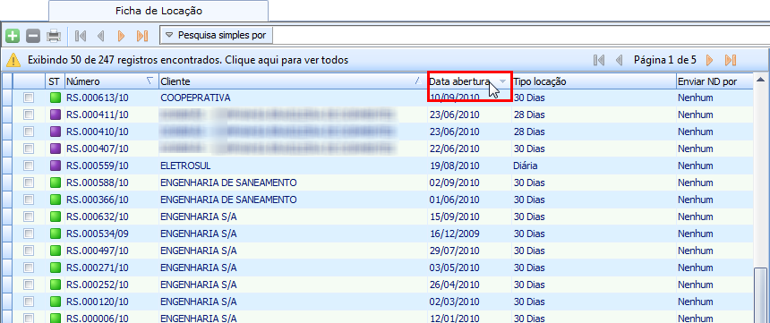
Task: Check the box for RS.000613/10 row
Action: click(29, 98)
